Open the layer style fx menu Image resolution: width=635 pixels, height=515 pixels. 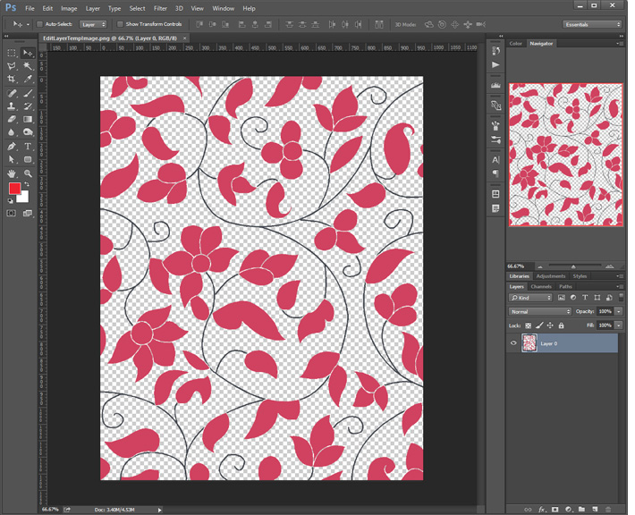(542, 509)
